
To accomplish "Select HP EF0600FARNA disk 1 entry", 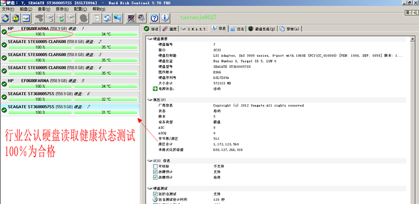I will tap(70, 31).
